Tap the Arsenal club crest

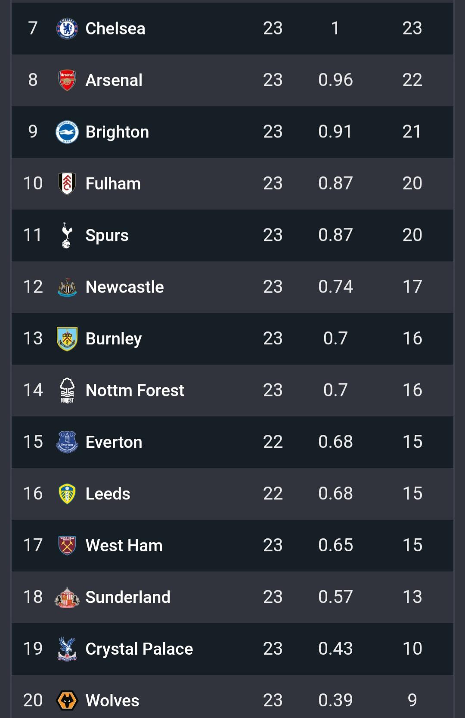pyautogui.click(x=67, y=80)
